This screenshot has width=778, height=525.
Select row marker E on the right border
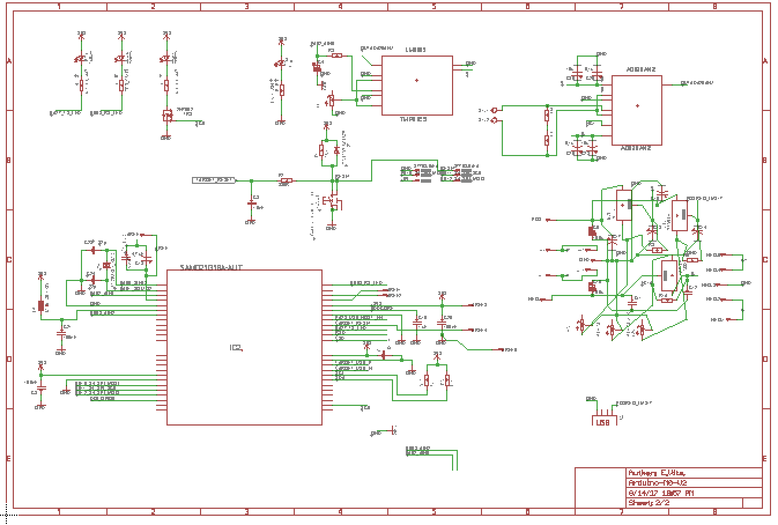tap(764, 459)
